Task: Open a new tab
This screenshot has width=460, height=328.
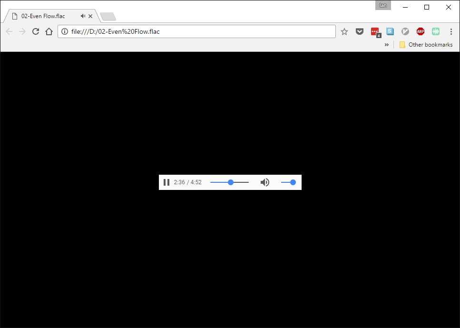Action: tap(108, 17)
